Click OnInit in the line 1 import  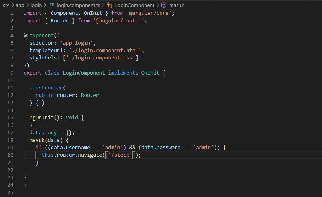93,13
